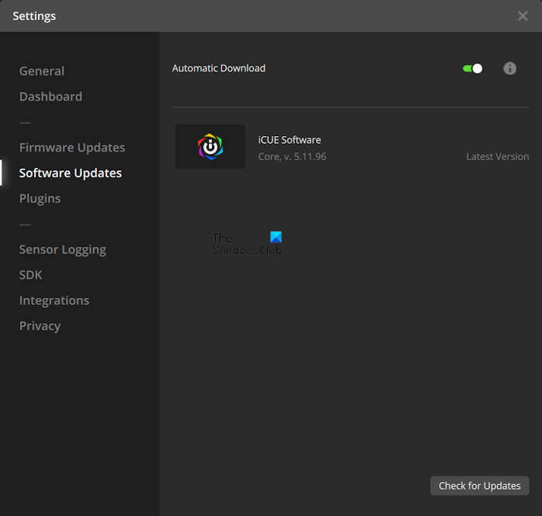This screenshot has width=542, height=516.
Task: Open the General settings section
Action: (x=42, y=71)
